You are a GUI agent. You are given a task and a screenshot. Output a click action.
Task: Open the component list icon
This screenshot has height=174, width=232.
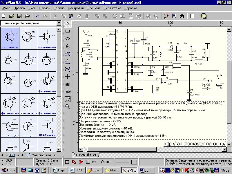click(x=174, y=16)
